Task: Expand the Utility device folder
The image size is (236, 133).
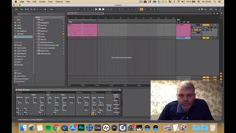Action: [36, 37]
